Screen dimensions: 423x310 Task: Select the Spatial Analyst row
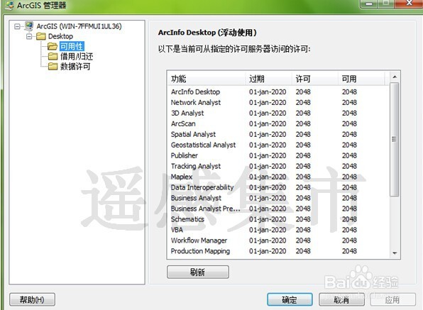278,134
